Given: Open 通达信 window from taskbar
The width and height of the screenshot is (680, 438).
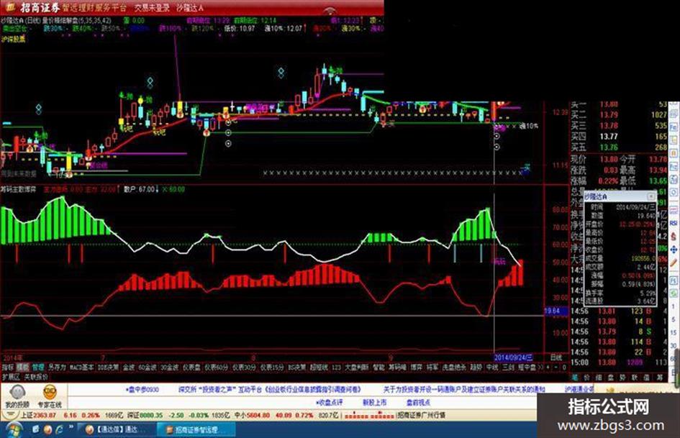Looking at the screenshot, I should click(117, 430).
